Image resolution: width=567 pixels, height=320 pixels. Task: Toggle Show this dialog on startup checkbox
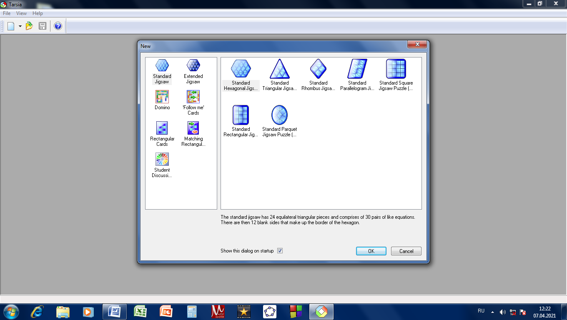point(280,251)
